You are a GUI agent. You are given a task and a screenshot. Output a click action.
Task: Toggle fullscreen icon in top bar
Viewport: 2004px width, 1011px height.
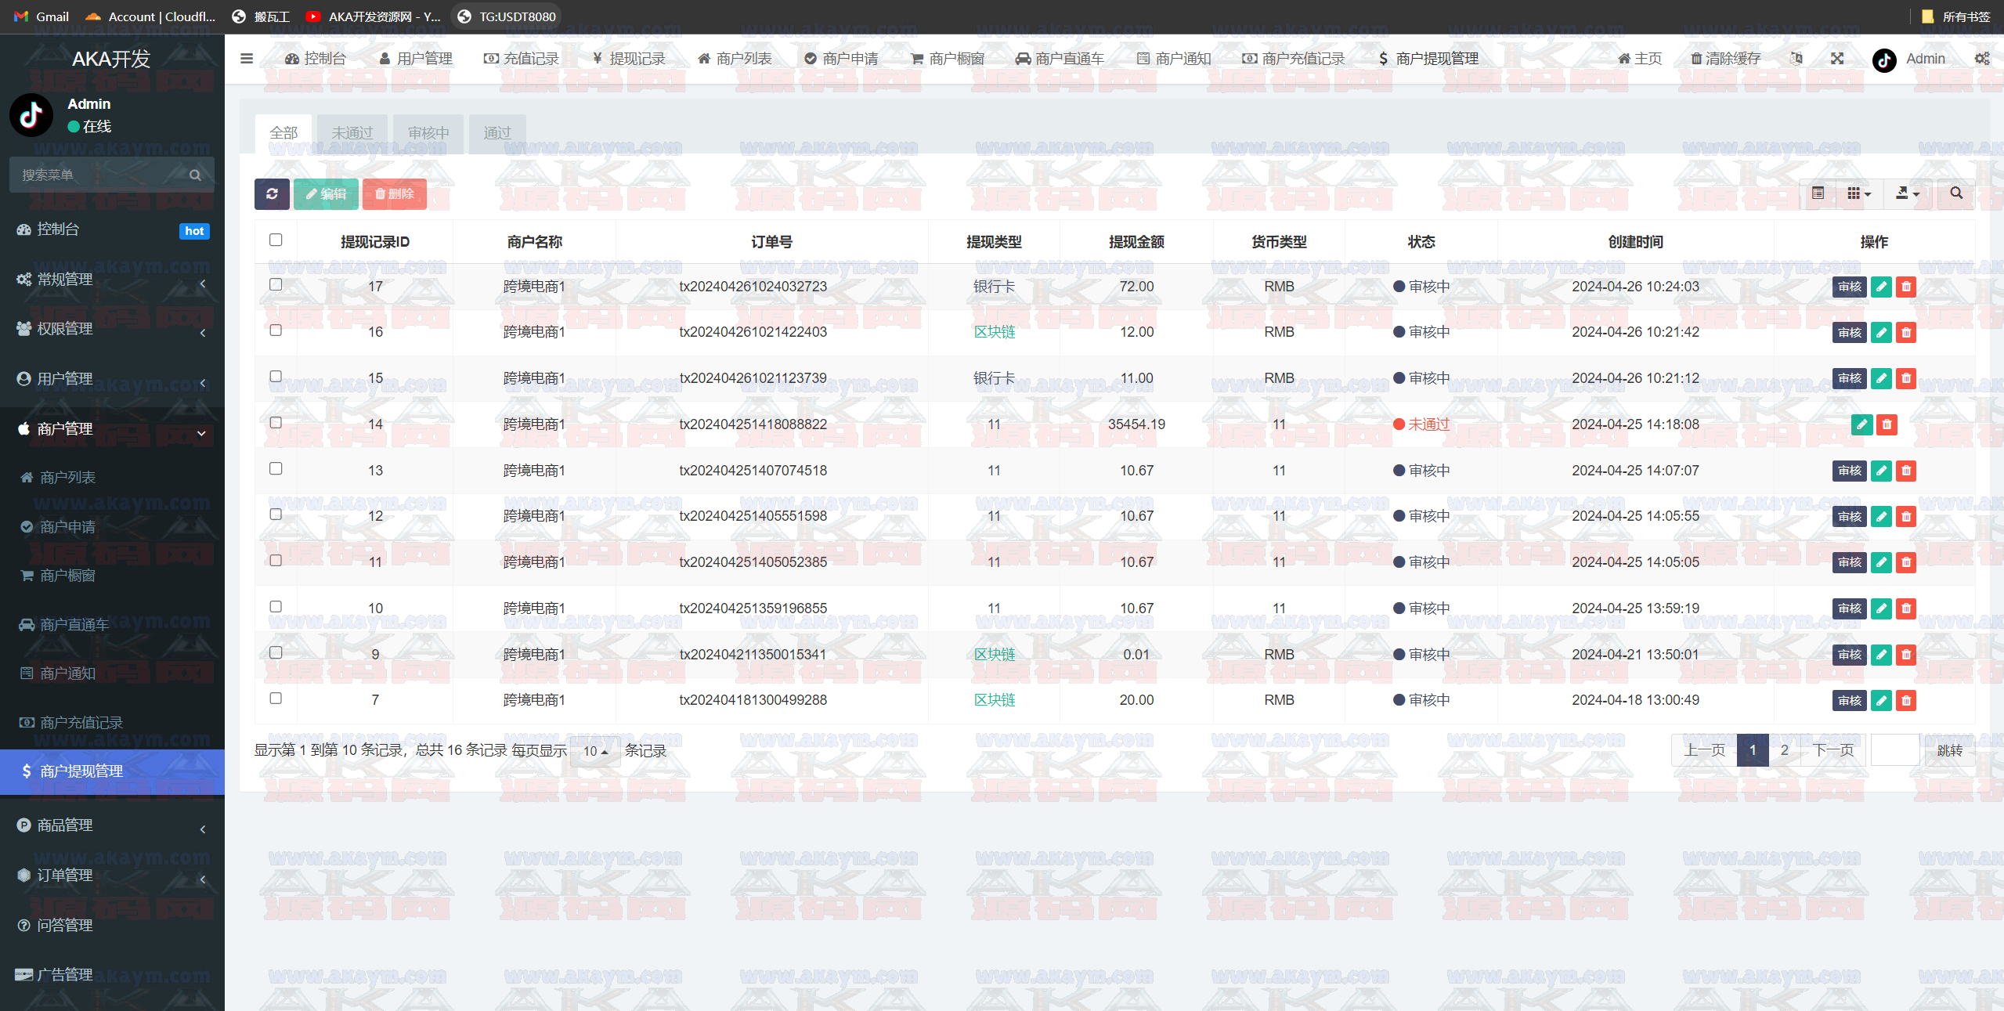pos(1837,59)
